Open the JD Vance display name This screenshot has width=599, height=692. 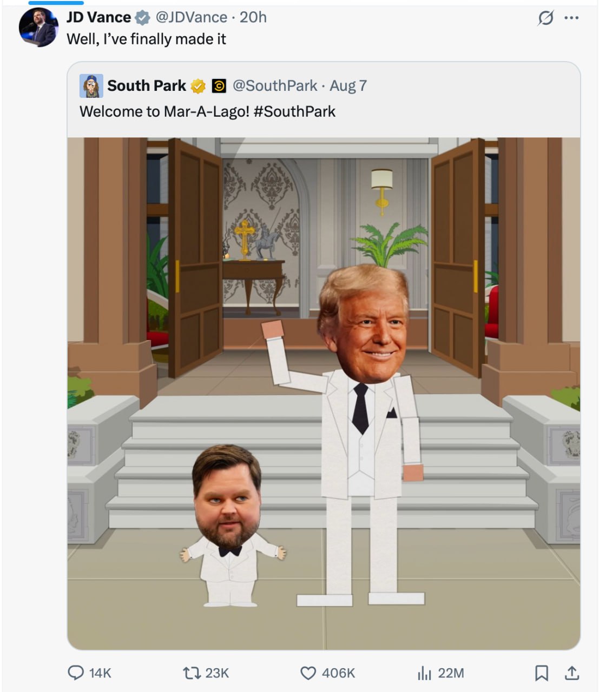(x=98, y=17)
